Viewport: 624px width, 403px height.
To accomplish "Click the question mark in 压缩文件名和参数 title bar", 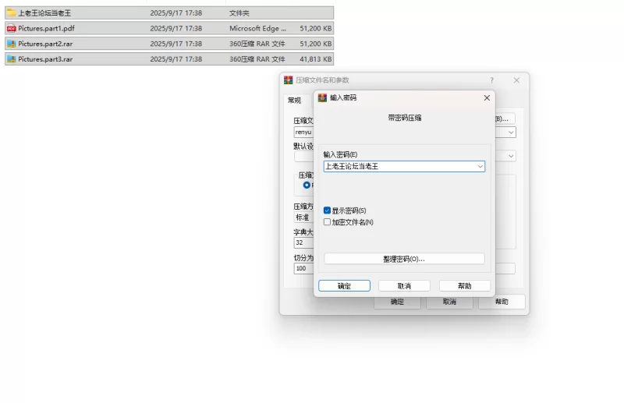I will click(491, 80).
